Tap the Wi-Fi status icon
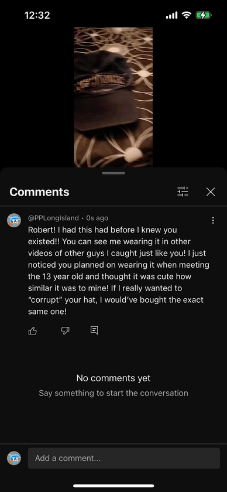Image resolution: width=227 pixels, height=492 pixels. [187, 15]
